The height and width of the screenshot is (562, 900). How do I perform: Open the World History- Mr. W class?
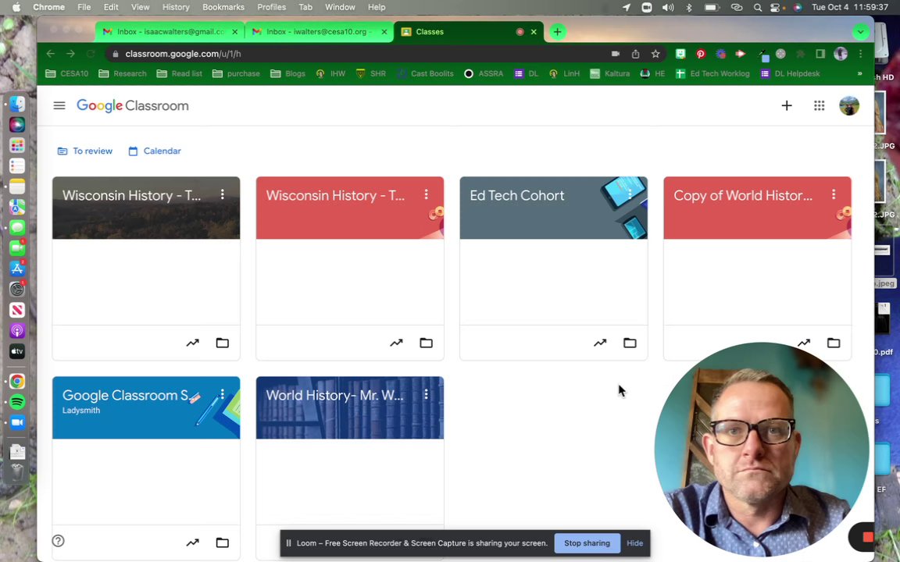click(334, 395)
